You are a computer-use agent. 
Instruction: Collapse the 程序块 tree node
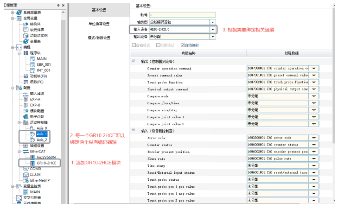19,53
